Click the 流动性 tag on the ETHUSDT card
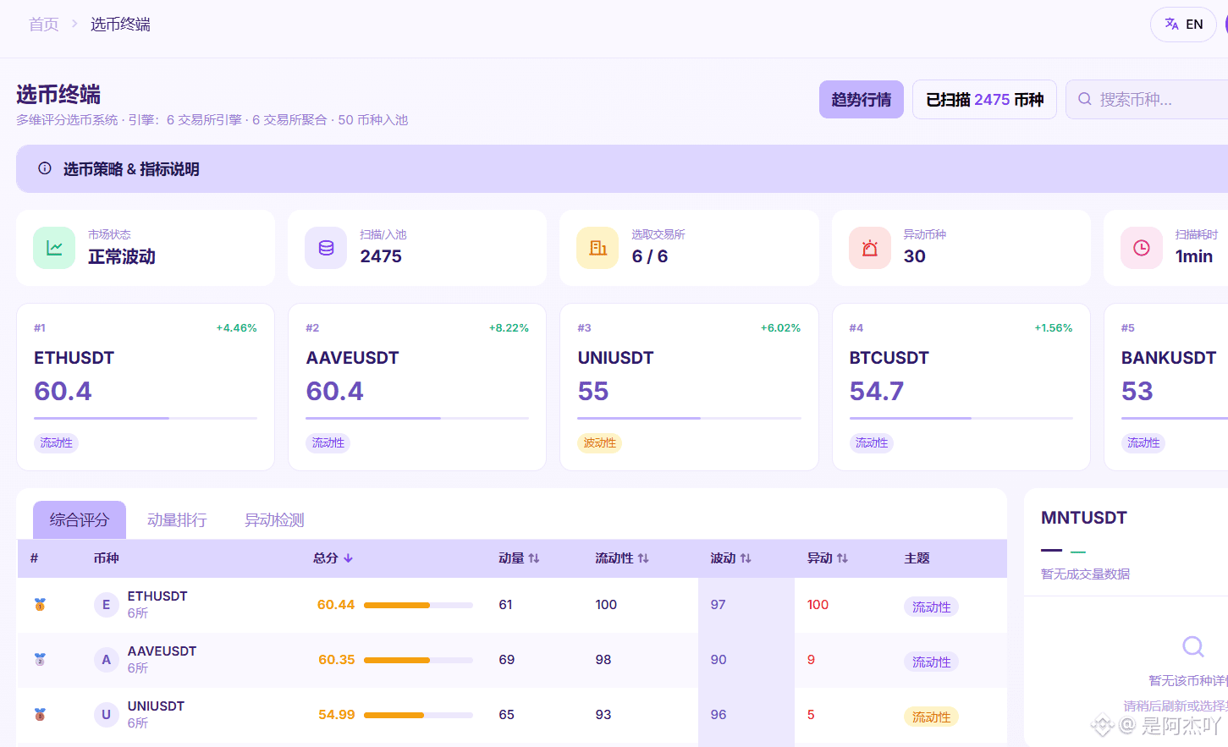1228x747 pixels. pos(56,442)
